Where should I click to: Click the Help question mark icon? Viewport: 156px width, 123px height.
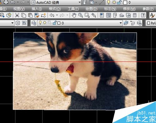point(143,15)
